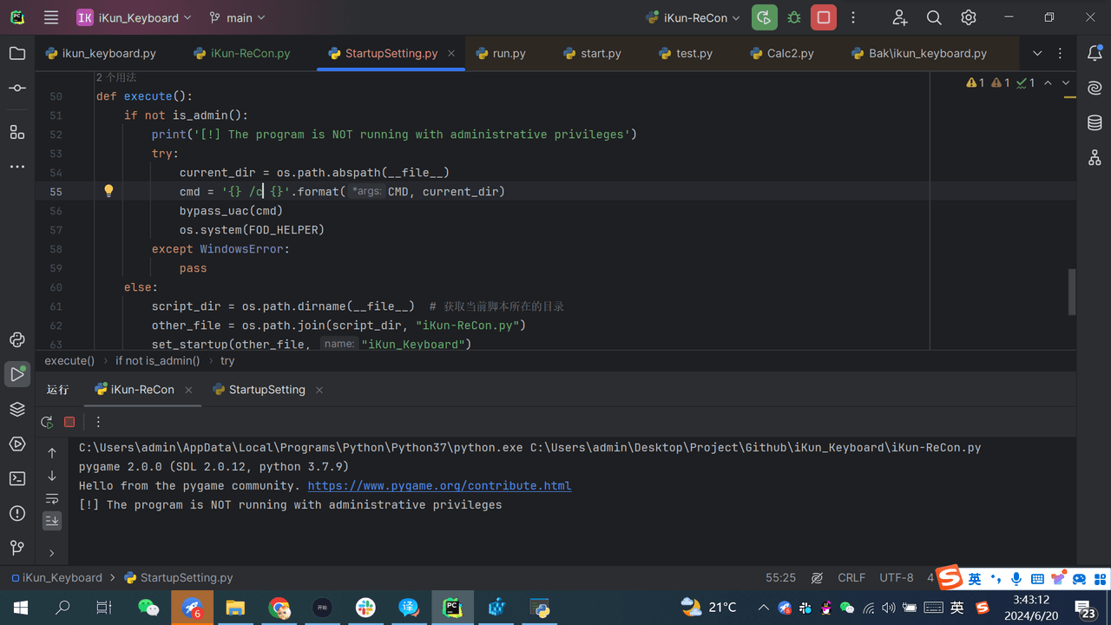Toggle soft-wrap in the run console
The height and width of the screenshot is (625, 1111).
point(52,498)
